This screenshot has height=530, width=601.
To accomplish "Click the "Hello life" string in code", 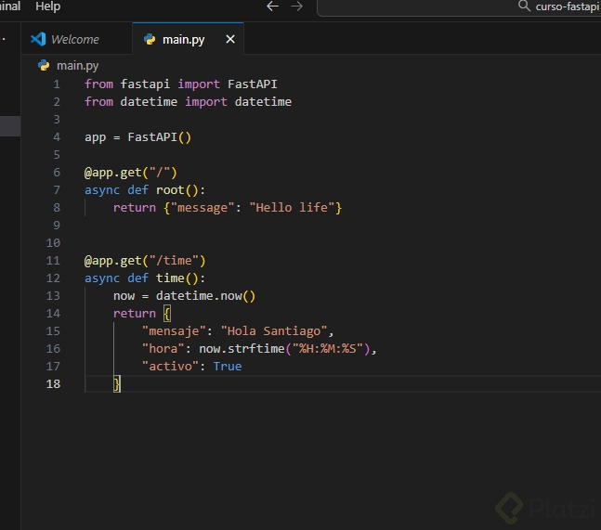I will coord(292,208).
